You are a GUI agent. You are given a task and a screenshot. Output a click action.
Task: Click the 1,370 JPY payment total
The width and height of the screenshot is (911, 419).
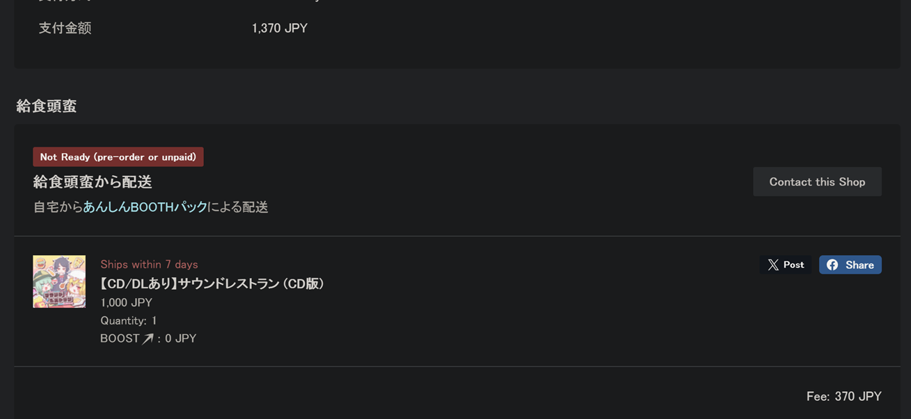[280, 28]
